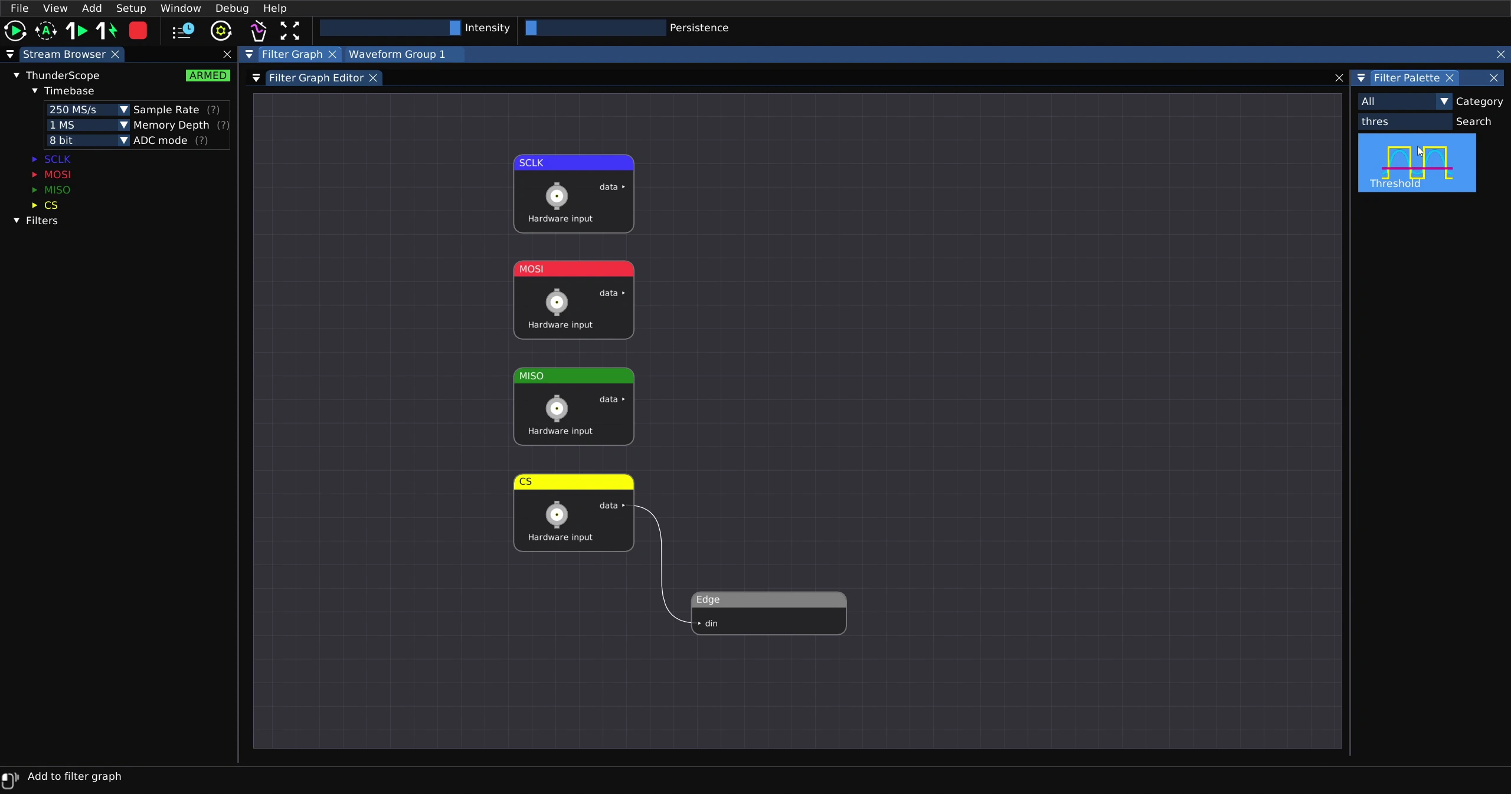Click the CS hardware input connector icon
Image resolution: width=1511 pixels, height=794 pixels.
(557, 514)
